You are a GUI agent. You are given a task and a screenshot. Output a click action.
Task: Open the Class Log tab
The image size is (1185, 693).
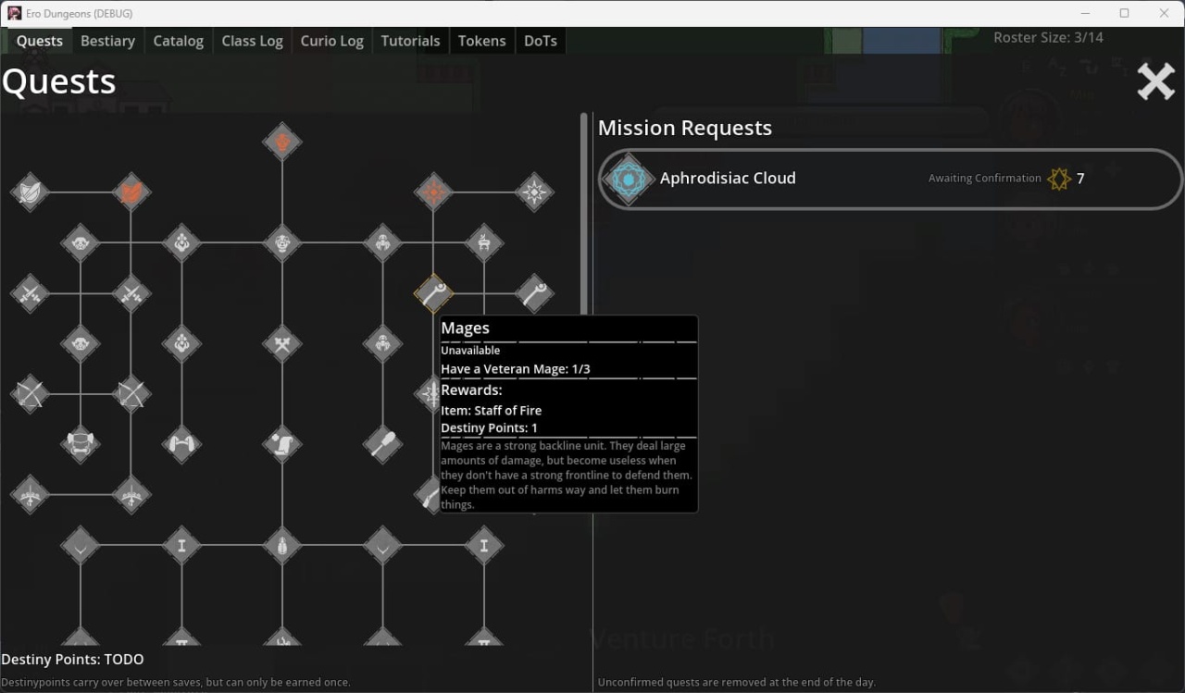click(252, 41)
